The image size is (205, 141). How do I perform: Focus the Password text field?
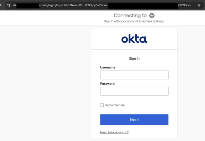(134, 91)
